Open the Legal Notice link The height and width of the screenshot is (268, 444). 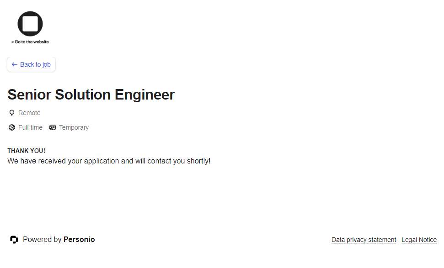[419, 240]
